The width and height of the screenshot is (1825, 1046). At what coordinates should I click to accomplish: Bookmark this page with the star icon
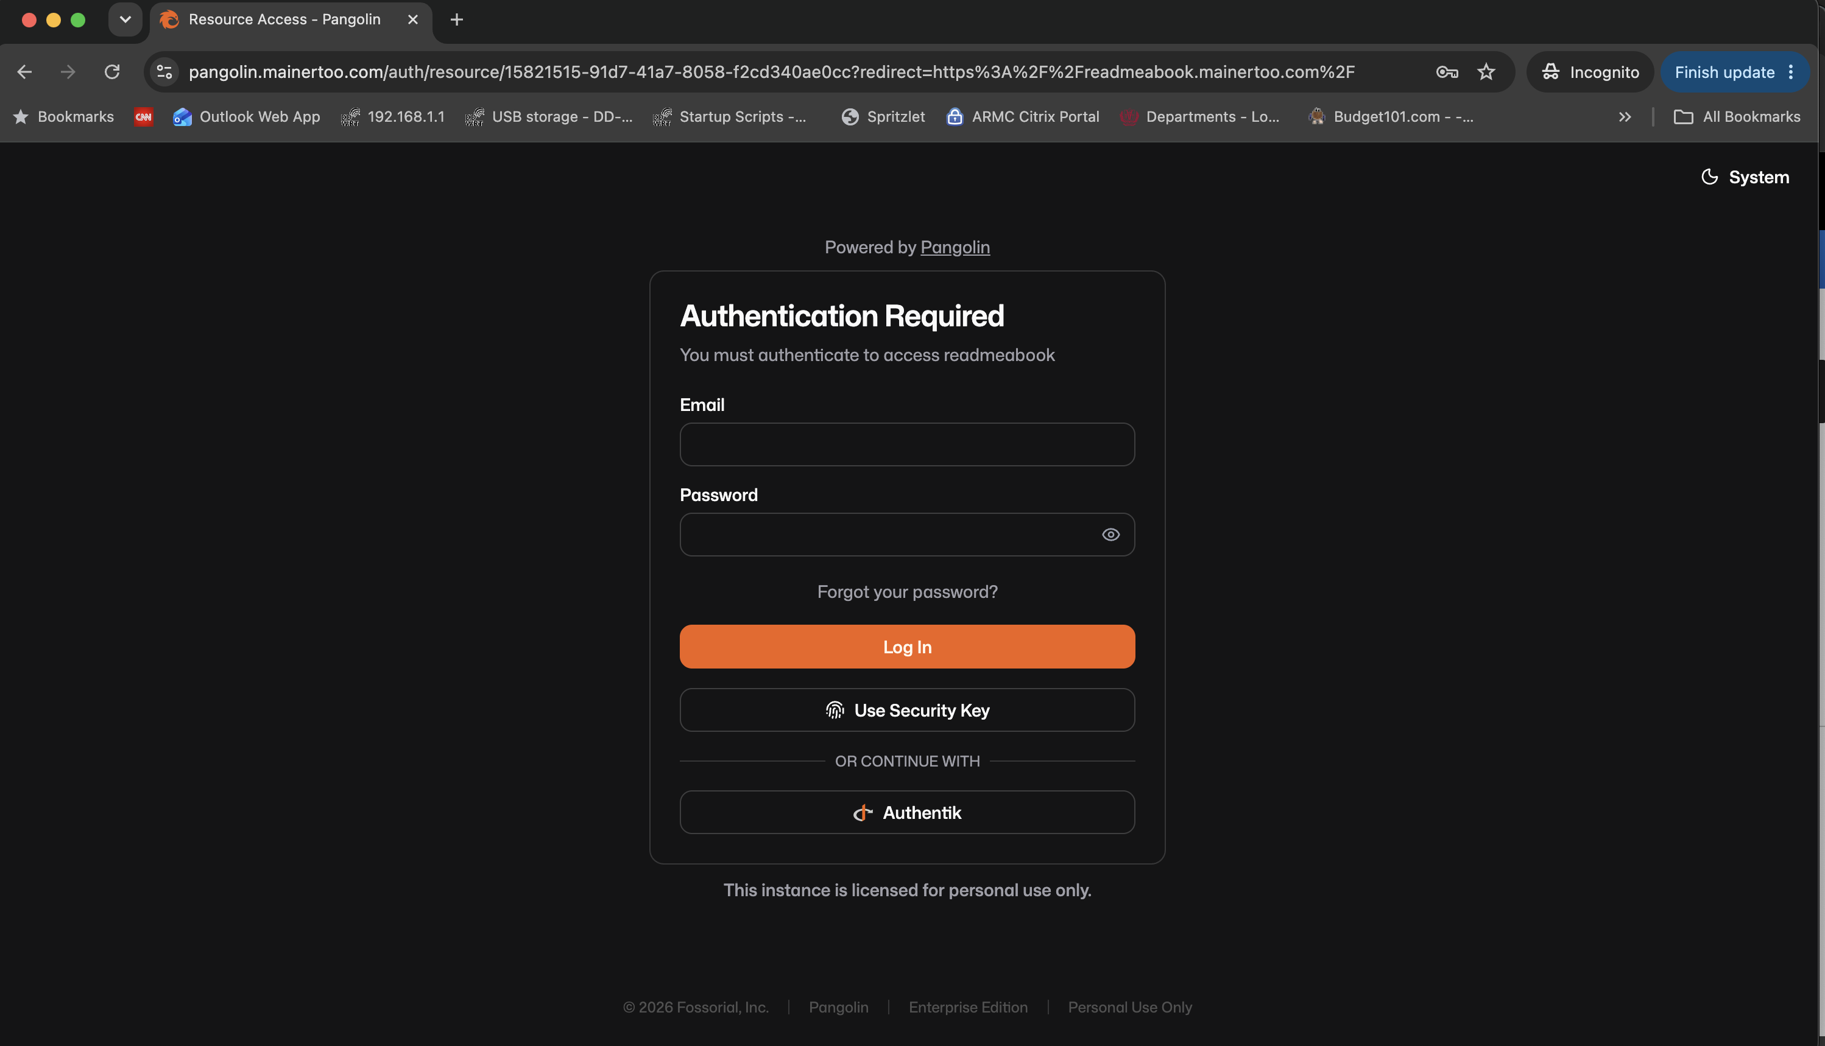click(x=1486, y=72)
